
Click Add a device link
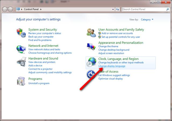point(35,66)
